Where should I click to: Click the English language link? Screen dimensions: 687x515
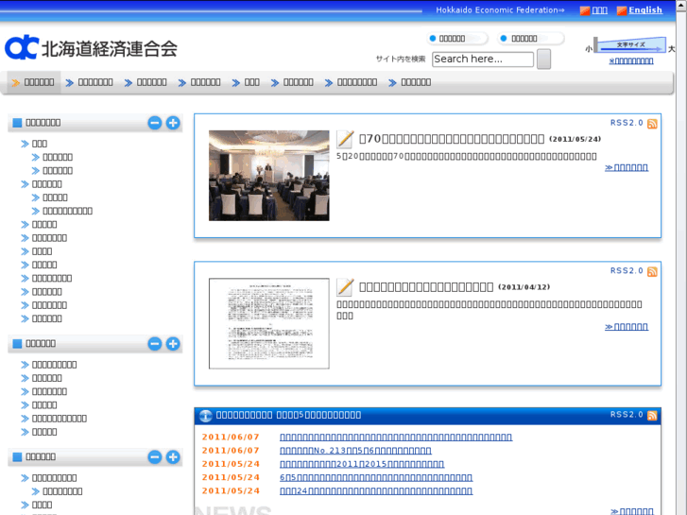point(645,10)
